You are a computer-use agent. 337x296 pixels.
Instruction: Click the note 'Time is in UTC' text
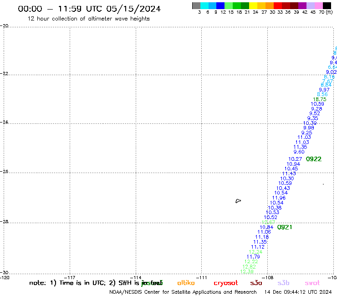82,283
